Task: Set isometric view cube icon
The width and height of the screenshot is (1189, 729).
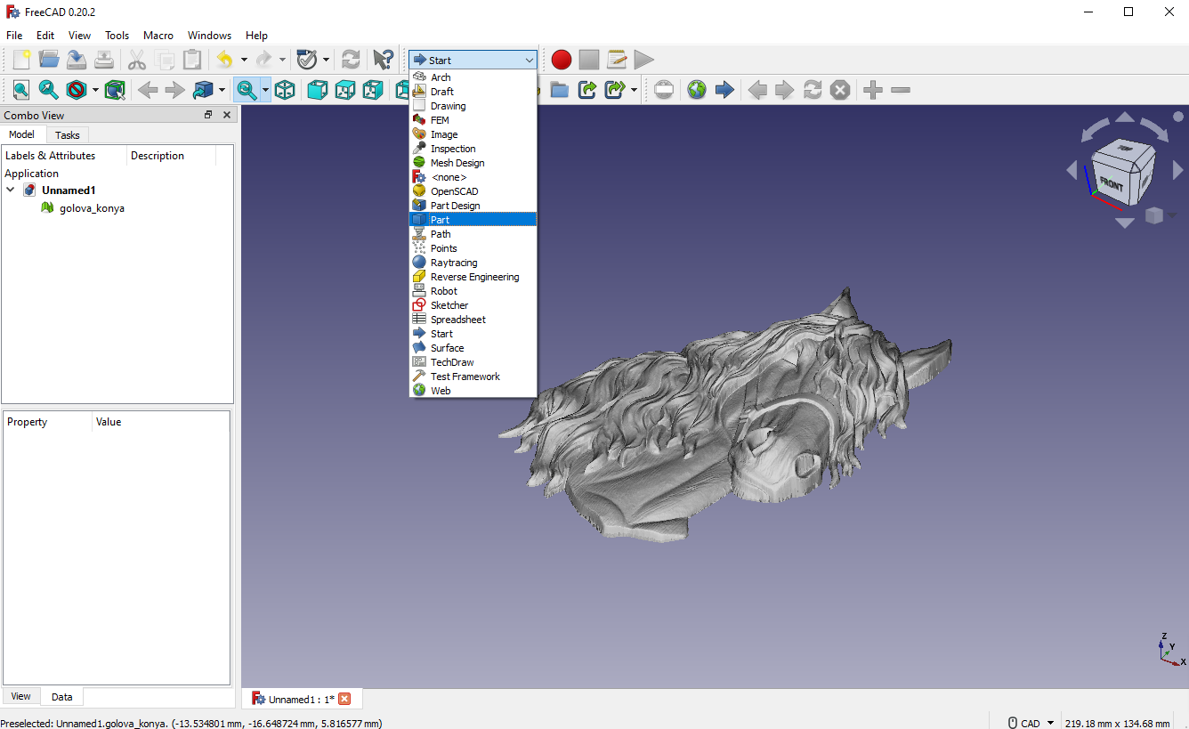Action: pos(285,90)
